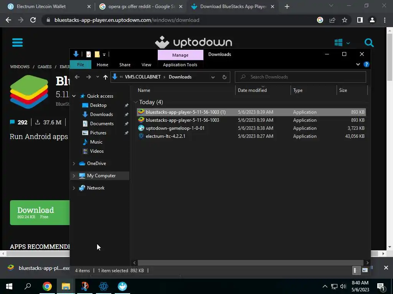Expand the Explorer ribbon chevron
Image resolution: width=393 pixels, height=294 pixels.
pyautogui.click(x=358, y=64)
